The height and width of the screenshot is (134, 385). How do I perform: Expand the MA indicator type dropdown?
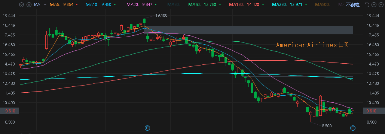tap(45, 4)
